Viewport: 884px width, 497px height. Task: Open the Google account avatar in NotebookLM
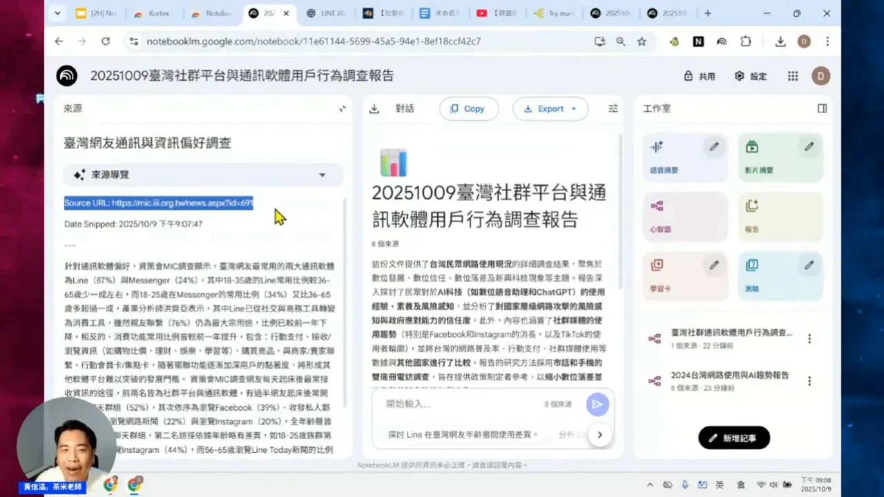click(x=821, y=76)
